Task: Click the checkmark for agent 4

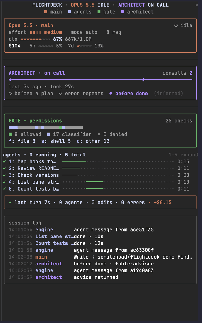Action: 4,182
